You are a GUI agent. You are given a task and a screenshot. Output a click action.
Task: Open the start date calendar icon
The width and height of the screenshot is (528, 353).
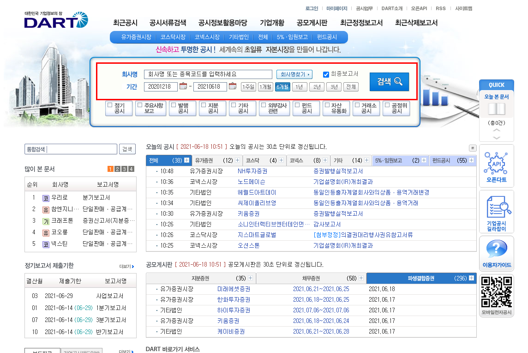coord(183,86)
